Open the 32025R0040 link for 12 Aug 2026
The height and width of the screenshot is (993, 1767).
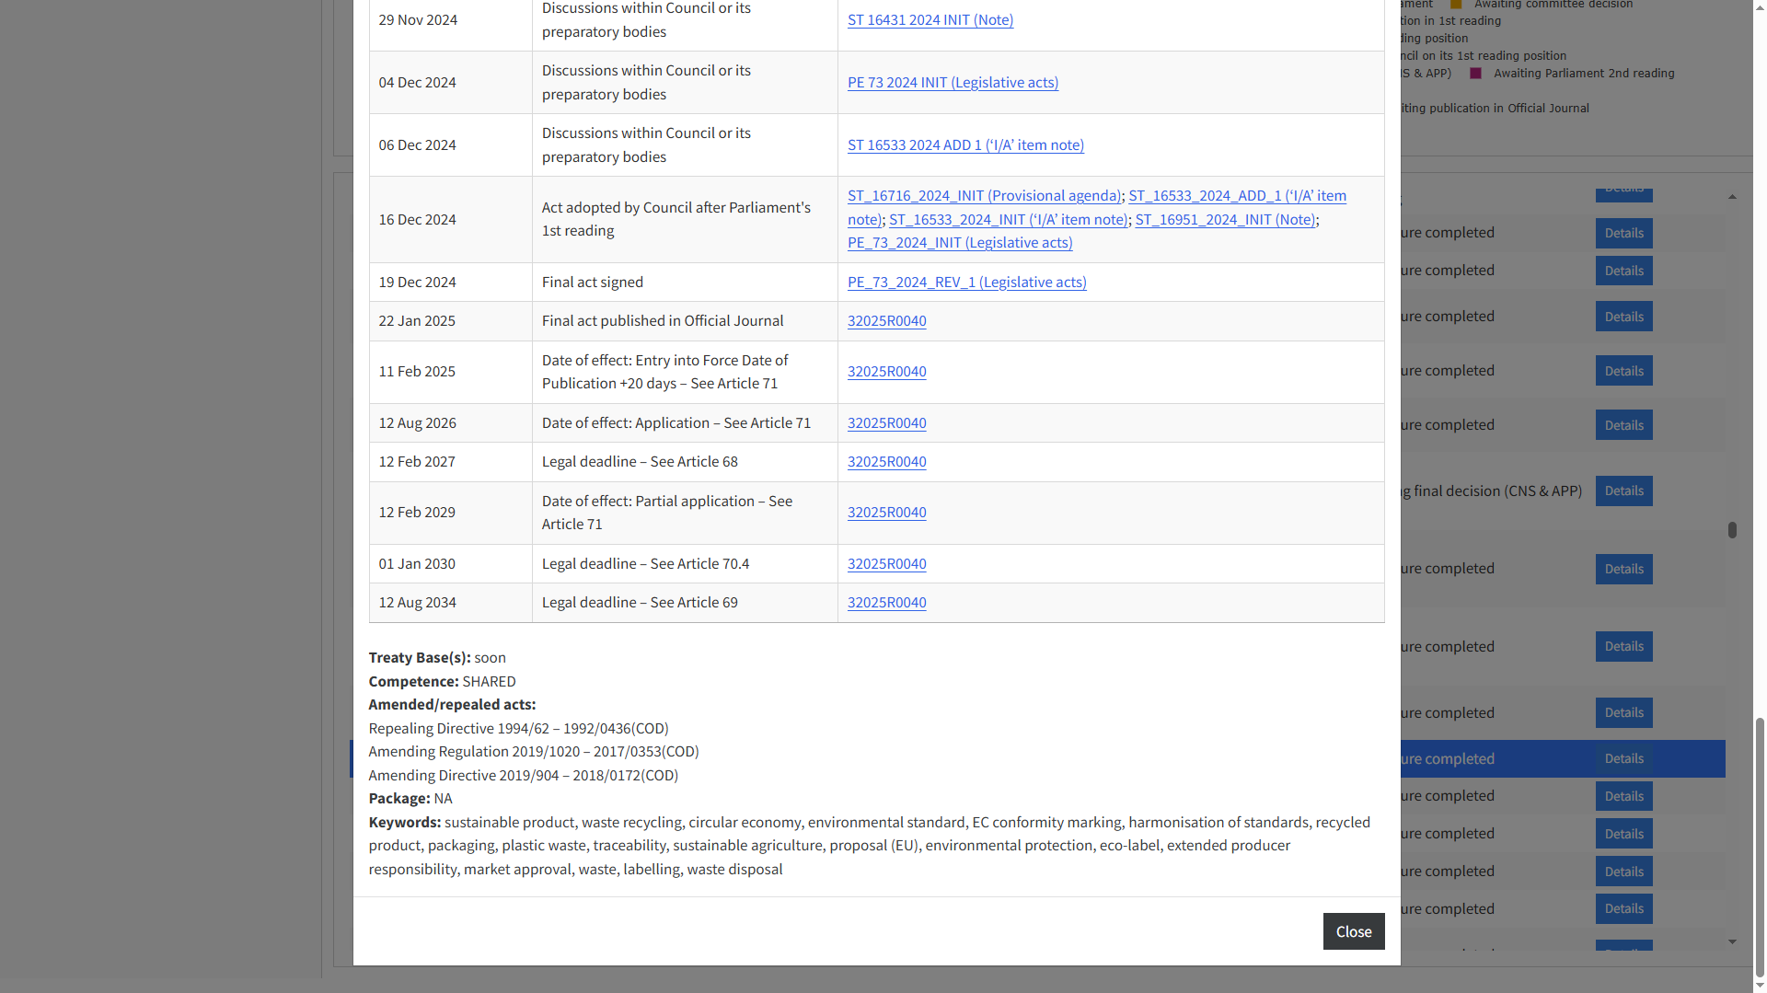coord(886,423)
